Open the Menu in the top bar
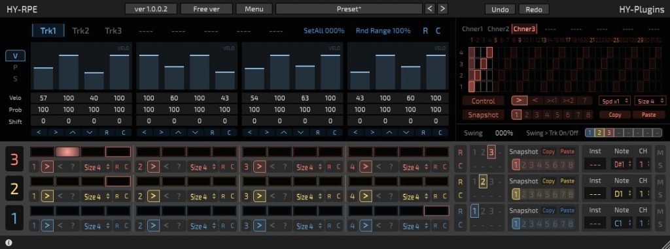This screenshot has width=670, height=249. point(254,8)
